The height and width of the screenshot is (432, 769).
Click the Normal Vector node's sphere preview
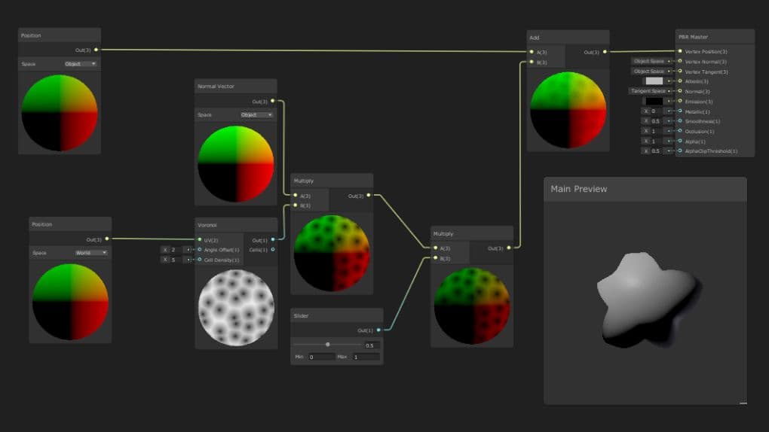point(236,163)
